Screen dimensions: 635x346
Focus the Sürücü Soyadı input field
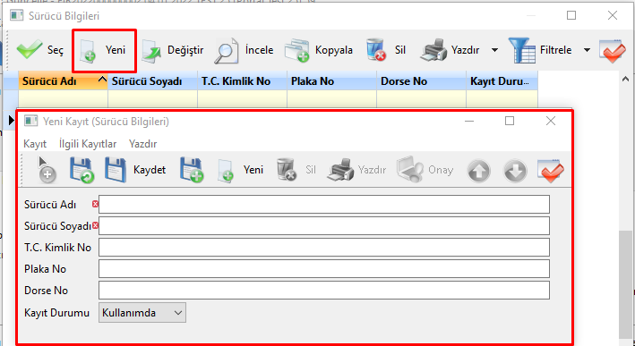pyautogui.click(x=324, y=226)
